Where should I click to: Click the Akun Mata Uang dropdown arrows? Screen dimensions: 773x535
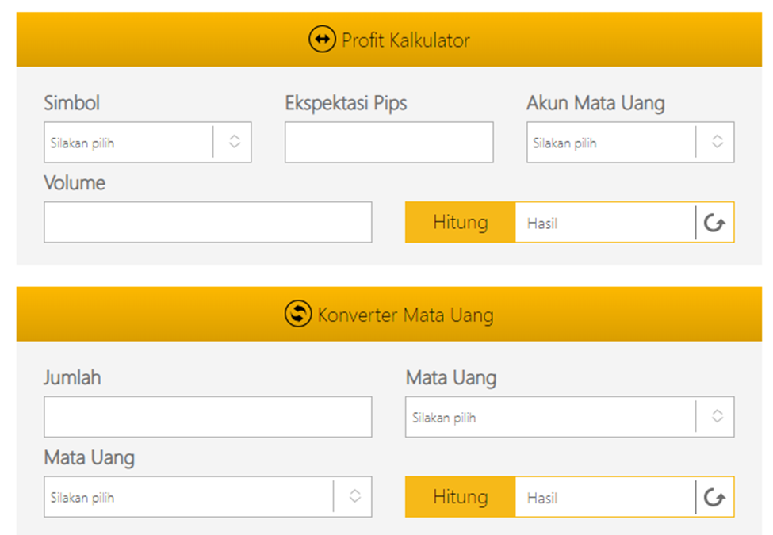[x=718, y=142]
